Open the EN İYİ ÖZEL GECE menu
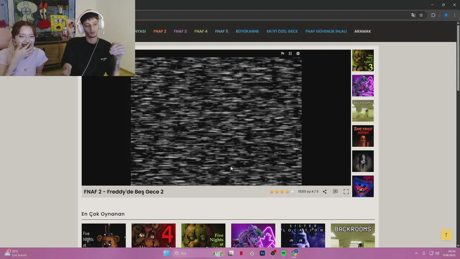Image resolution: width=460 pixels, height=259 pixels. [282, 31]
